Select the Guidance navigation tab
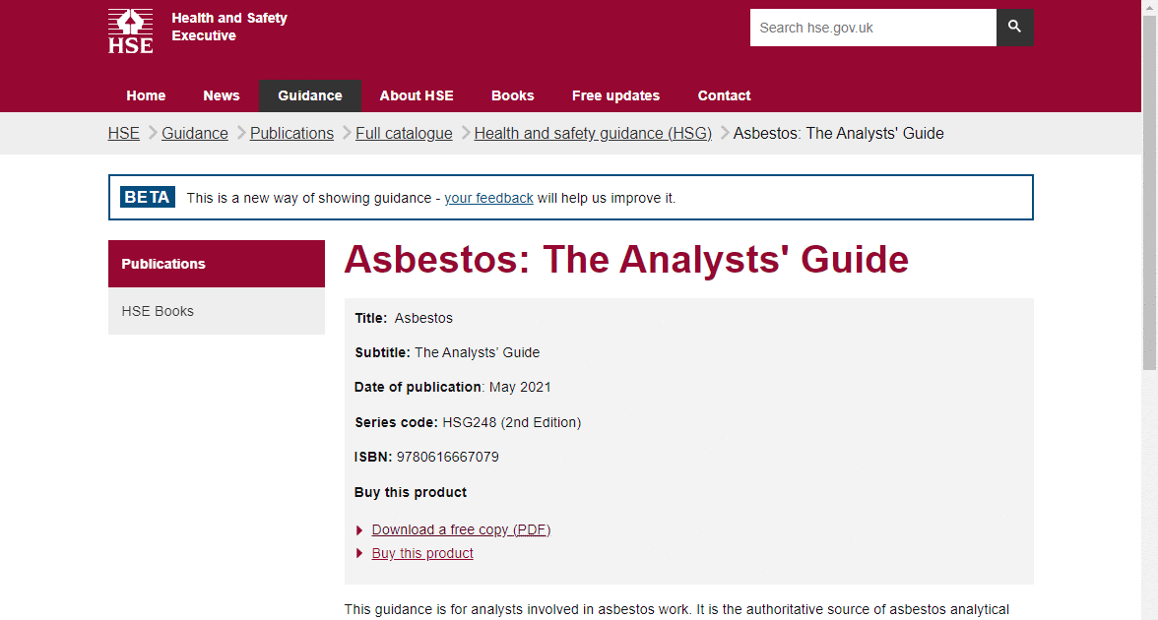The height and width of the screenshot is (620, 1158). coord(310,95)
